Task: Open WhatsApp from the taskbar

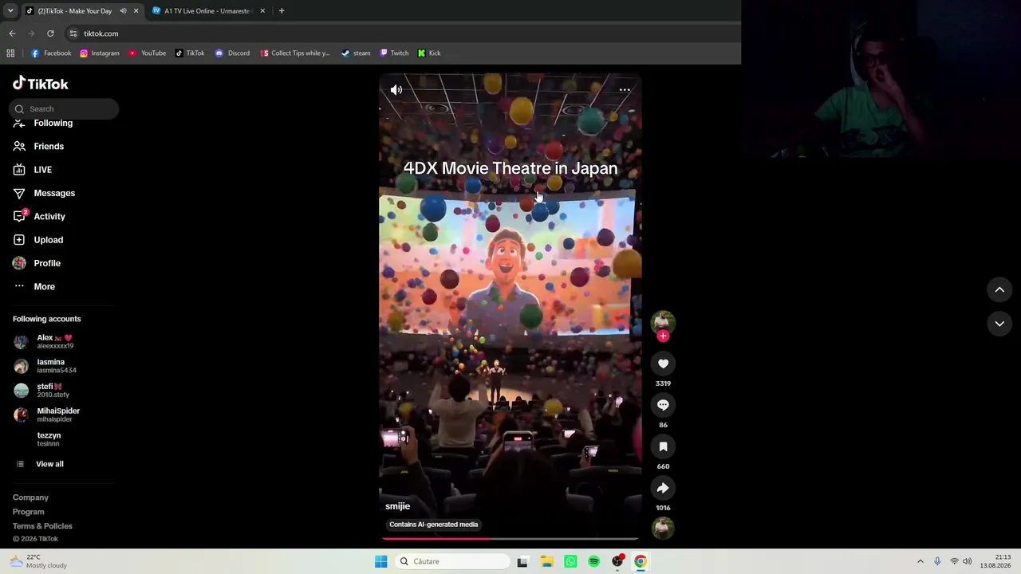Action: (570, 561)
